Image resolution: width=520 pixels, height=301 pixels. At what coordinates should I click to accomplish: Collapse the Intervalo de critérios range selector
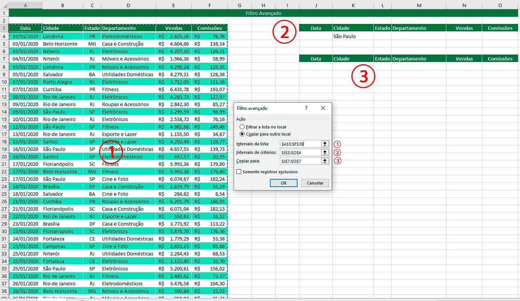pos(325,152)
